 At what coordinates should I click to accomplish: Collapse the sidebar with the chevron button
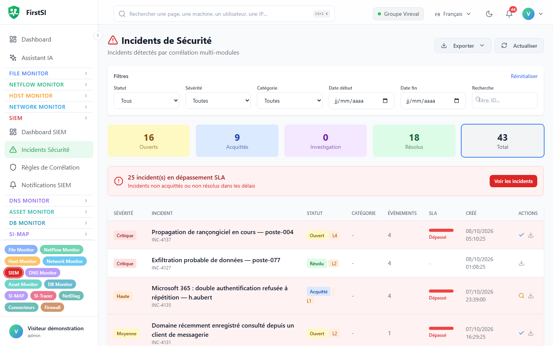[98, 35]
